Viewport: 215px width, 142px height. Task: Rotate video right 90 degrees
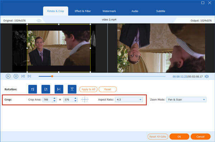[x=46, y=89]
